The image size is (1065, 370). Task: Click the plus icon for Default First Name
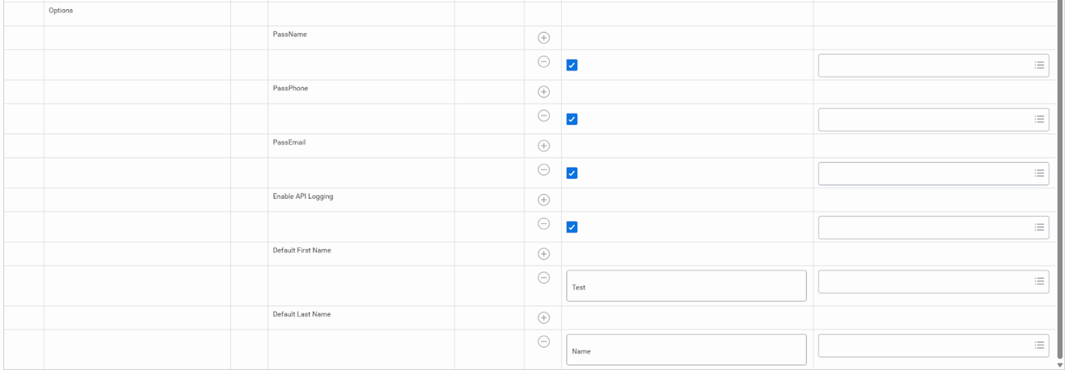[x=543, y=254]
